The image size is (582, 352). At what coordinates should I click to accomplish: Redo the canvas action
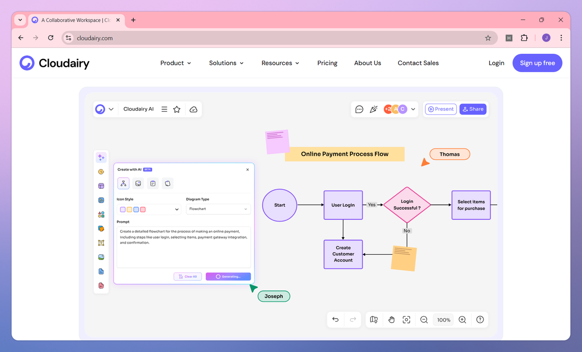pyautogui.click(x=353, y=320)
